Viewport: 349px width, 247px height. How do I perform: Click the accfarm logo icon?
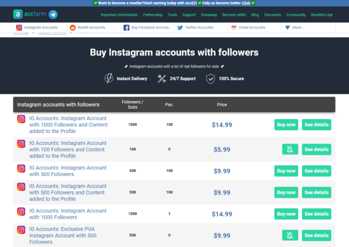18,14
